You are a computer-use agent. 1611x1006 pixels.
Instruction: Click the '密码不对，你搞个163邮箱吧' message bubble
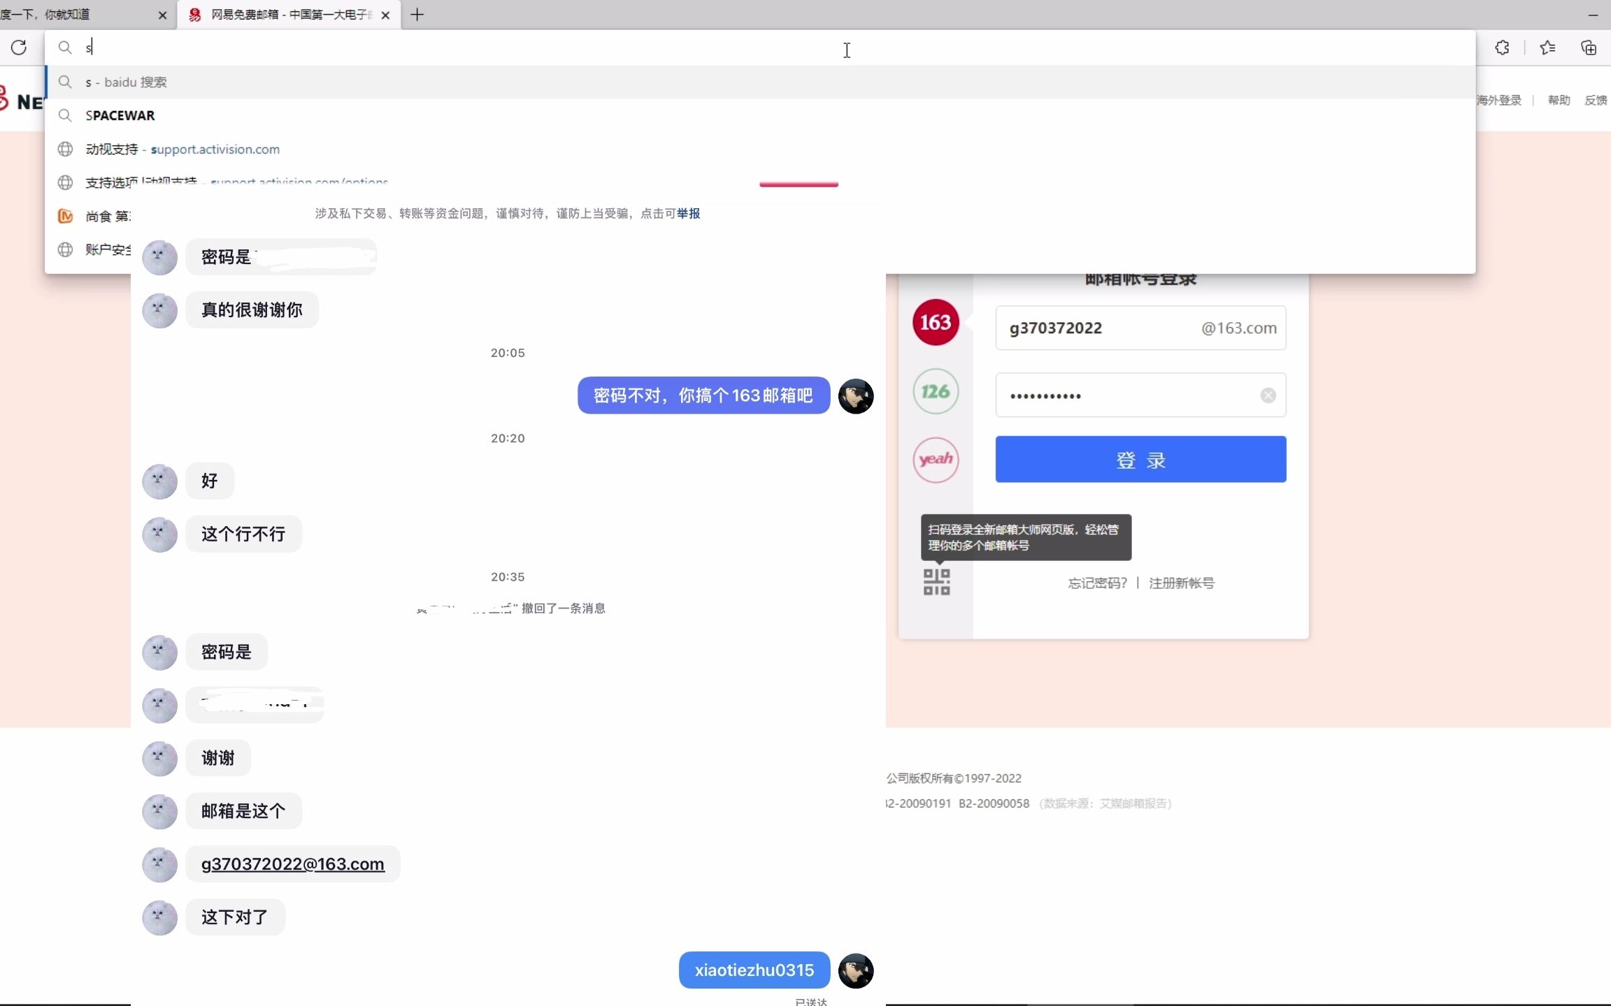[x=703, y=395]
